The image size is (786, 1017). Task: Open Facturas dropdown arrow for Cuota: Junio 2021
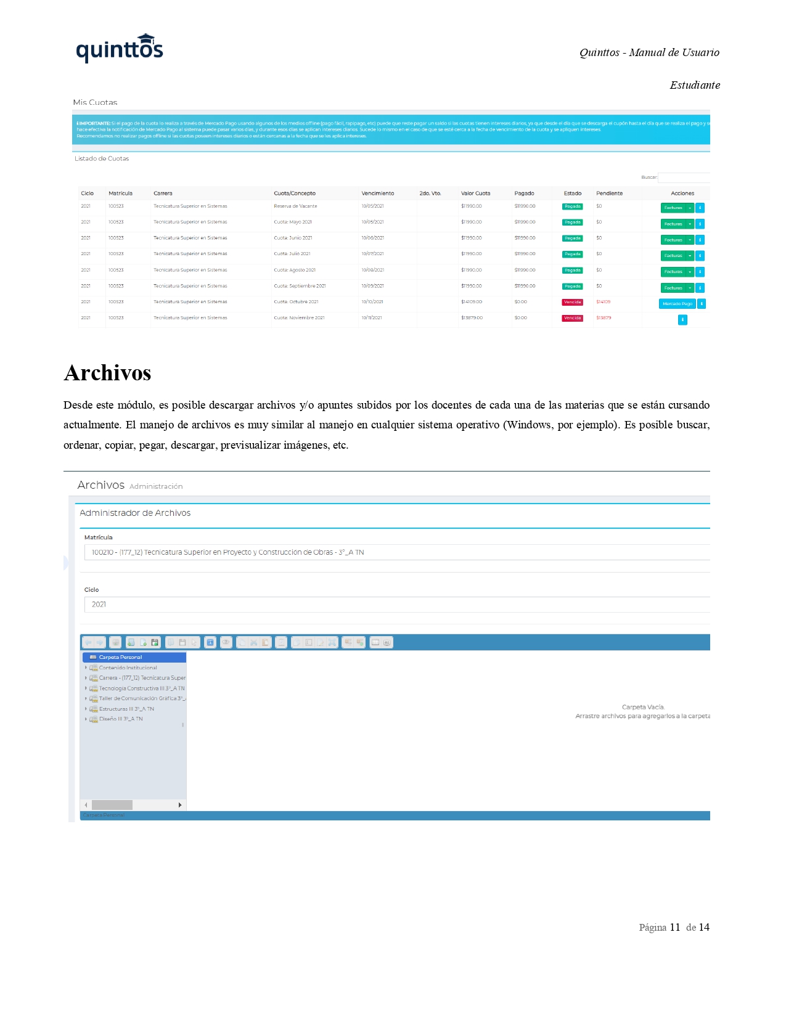(x=690, y=240)
